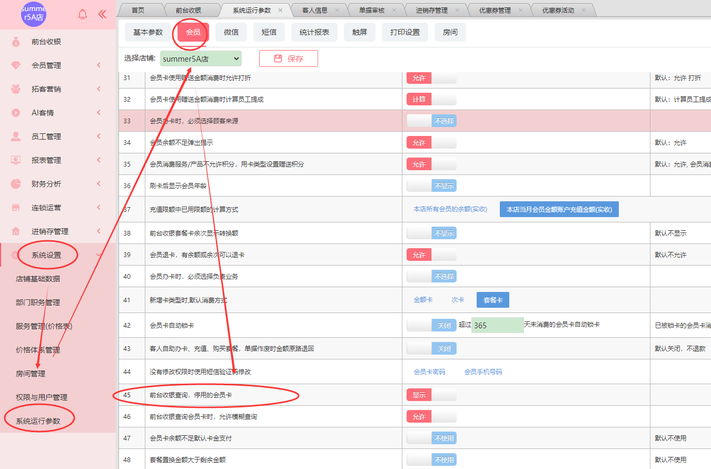
Task: Click the 会员管理 diamond icon
Action: [16, 65]
